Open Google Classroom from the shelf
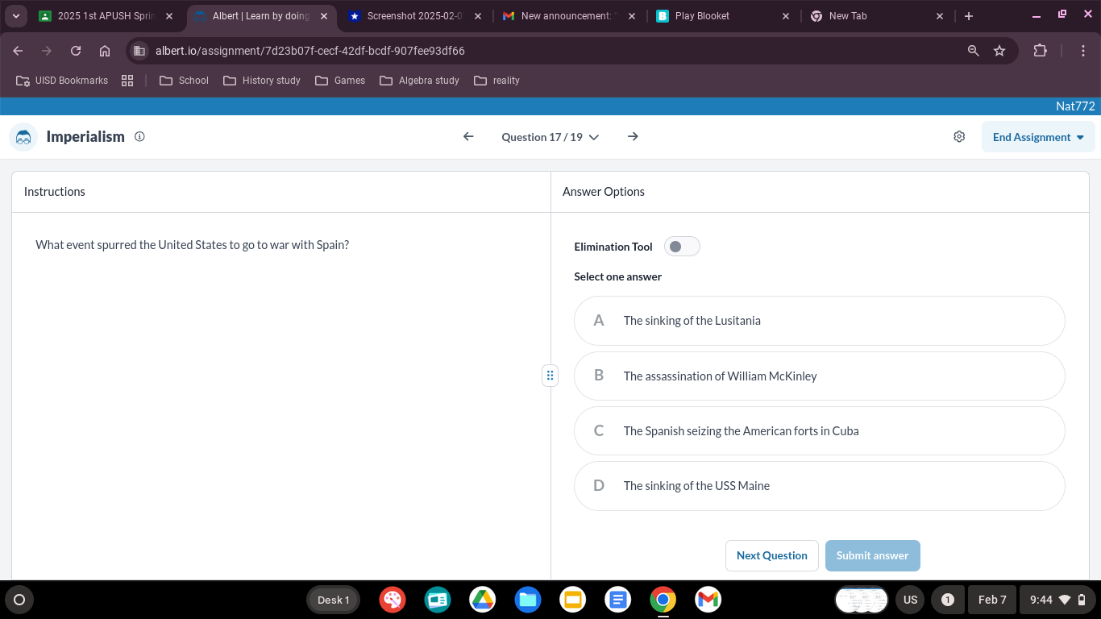The width and height of the screenshot is (1101, 619). (x=438, y=600)
